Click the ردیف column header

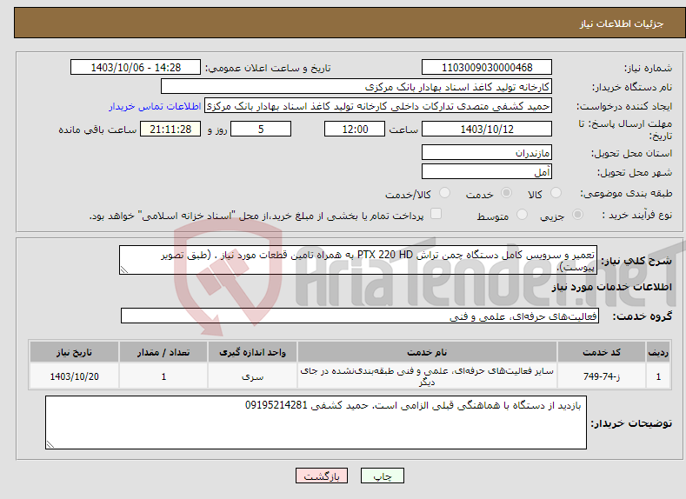point(658,352)
